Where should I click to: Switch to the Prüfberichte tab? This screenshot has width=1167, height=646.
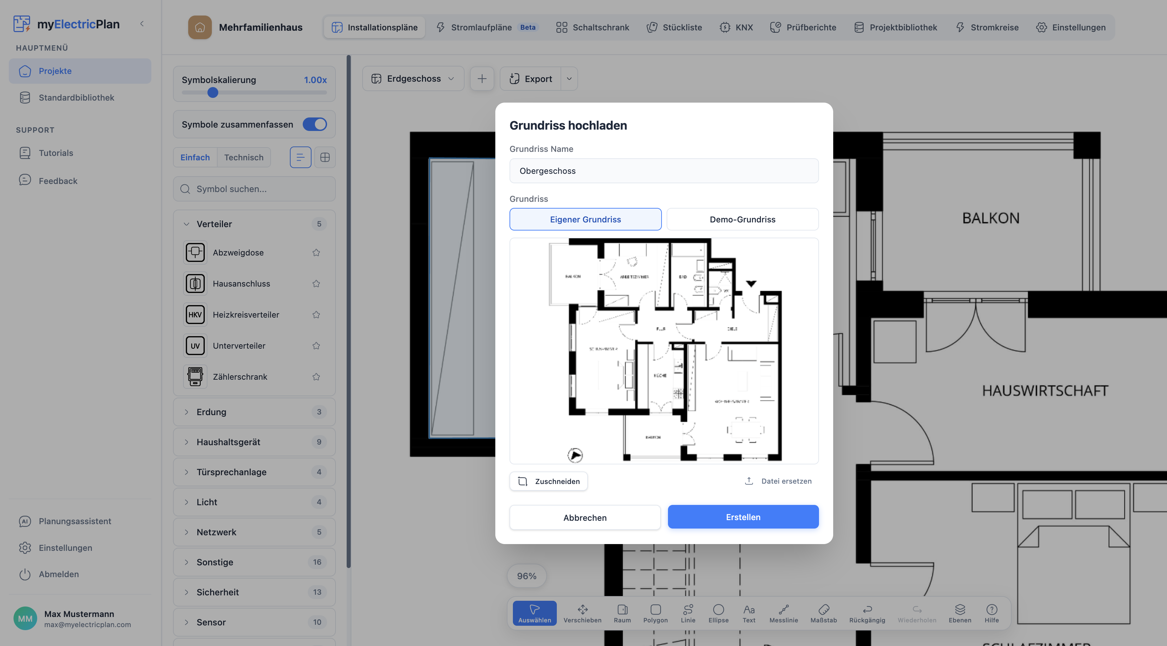(803, 27)
